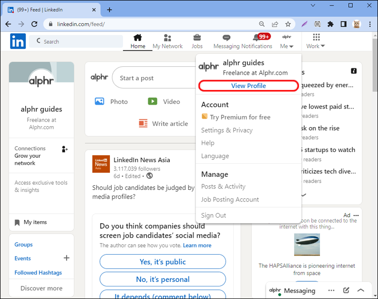
Task: Click the airship ad image
Action: 307,244
